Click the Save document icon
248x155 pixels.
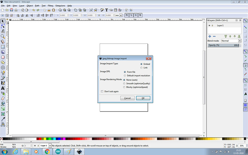tap(11, 10)
